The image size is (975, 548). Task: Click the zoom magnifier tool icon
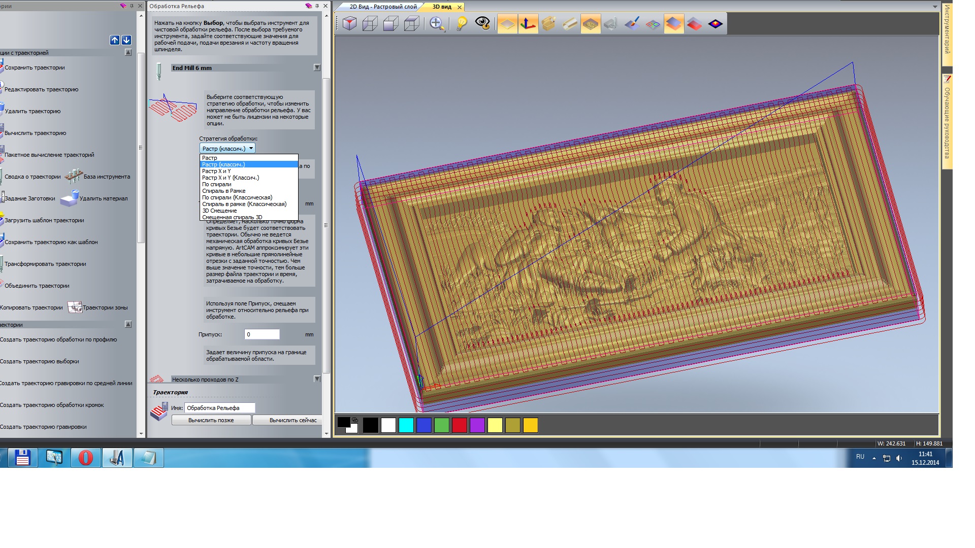click(x=437, y=24)
